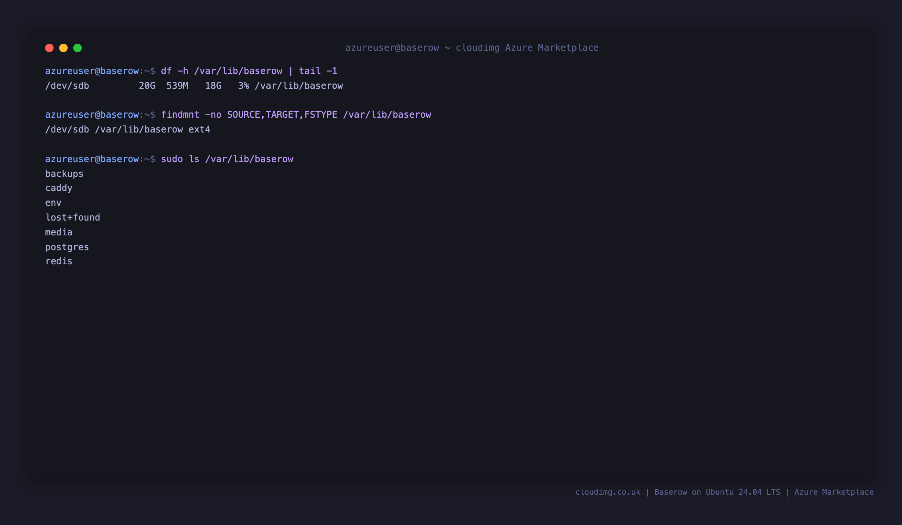Click the 'lost+found' directory entry
Viewport: 902px width, 525px height.
click(73, 218)
